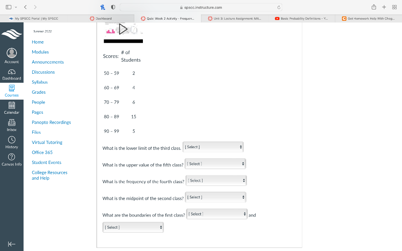Viewport: 402px width, 251px height.
Task: Open Courses from the Canvas navigation
Action: (x=12, y=89)
